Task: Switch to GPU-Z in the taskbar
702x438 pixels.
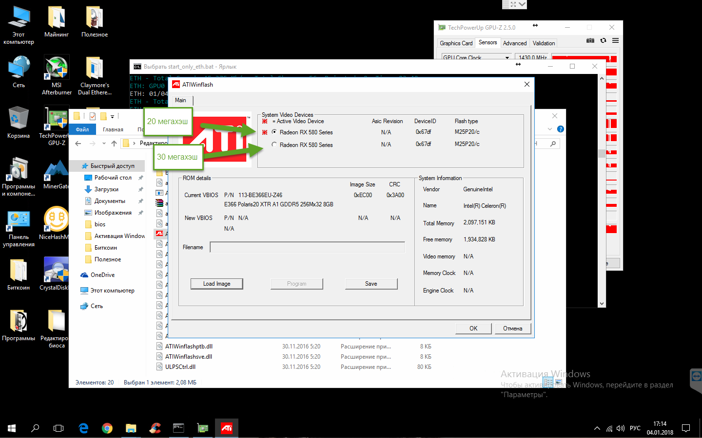Action: tap(203, 428)
